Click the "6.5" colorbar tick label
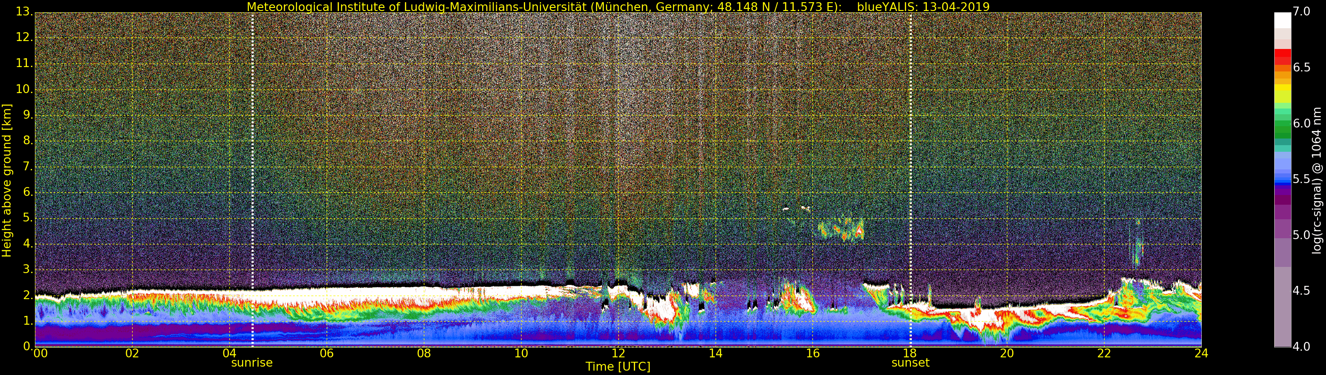1326x375 pixels. [1301, 68]
